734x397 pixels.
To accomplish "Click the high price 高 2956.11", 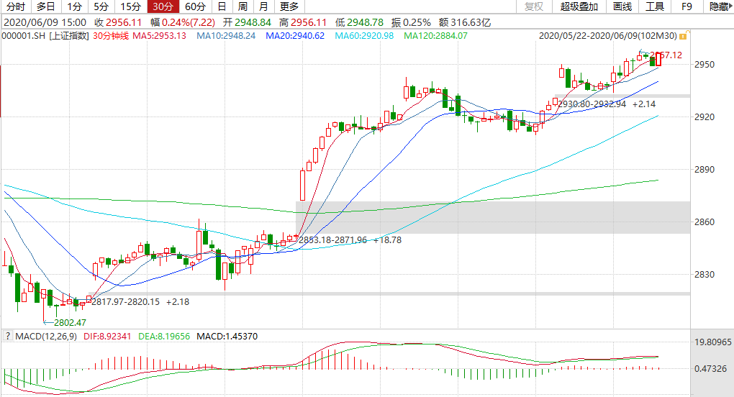I will pos(303,22).
